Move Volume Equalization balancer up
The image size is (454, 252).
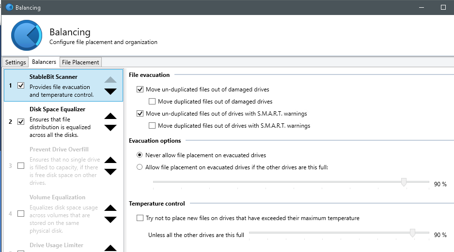tap(110, 208)
